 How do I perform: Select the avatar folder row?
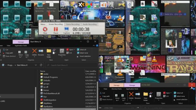pyautogui.click(x=68, y=74)
